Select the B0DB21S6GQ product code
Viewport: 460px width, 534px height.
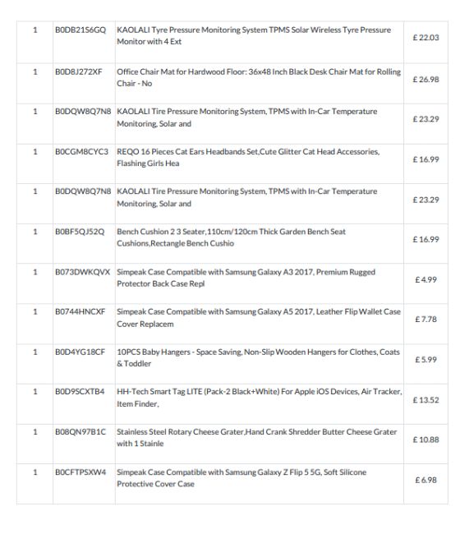(80, 30)
